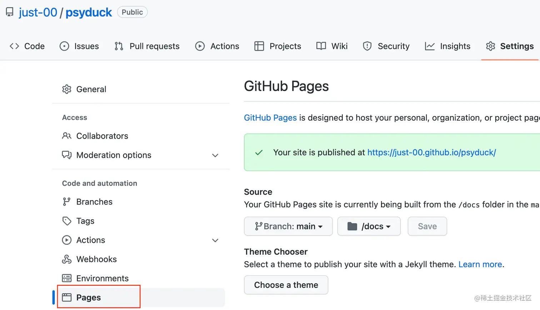The width and height of the screenshot is (540, 310).
Task: Click the Branches icon in sidebar
Action: tap(66, 202)
